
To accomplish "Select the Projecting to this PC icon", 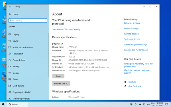I will 10,92.
